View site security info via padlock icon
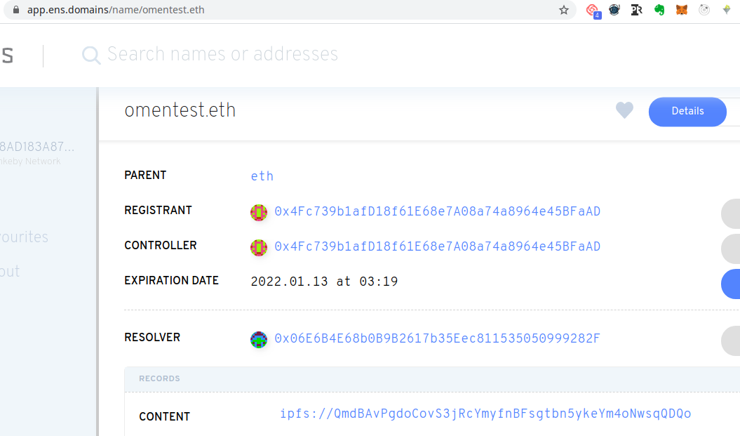The height and width of the screenshot is (436, 740). coord(17,11)
